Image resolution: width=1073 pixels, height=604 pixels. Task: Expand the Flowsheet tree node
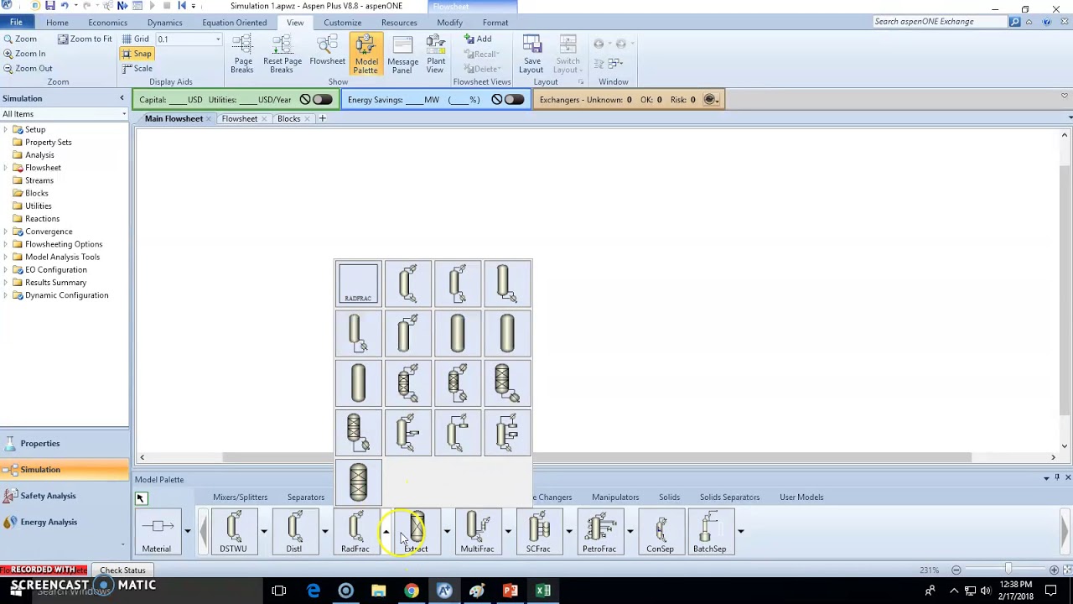pos(6,168)
